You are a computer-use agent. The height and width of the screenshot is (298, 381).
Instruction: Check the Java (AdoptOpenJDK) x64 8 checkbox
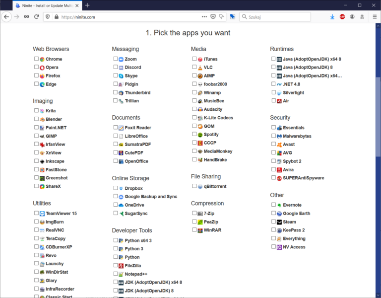tap(273, 59)
